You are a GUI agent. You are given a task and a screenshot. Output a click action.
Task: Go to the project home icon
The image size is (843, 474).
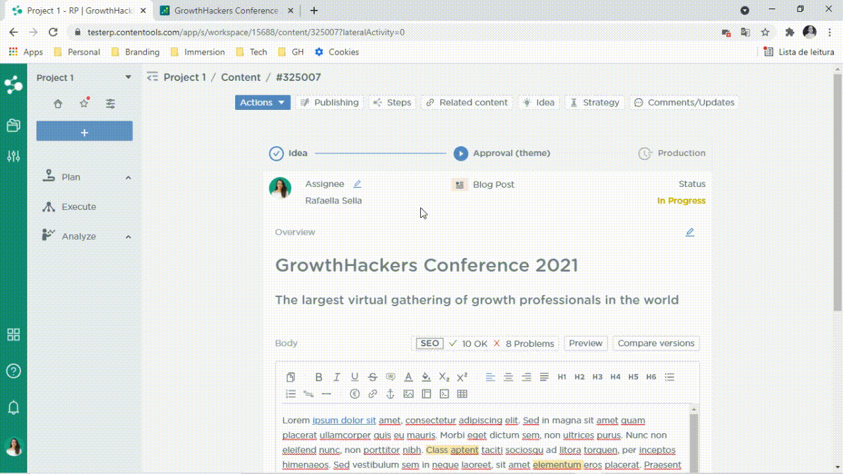coord(58,103)
